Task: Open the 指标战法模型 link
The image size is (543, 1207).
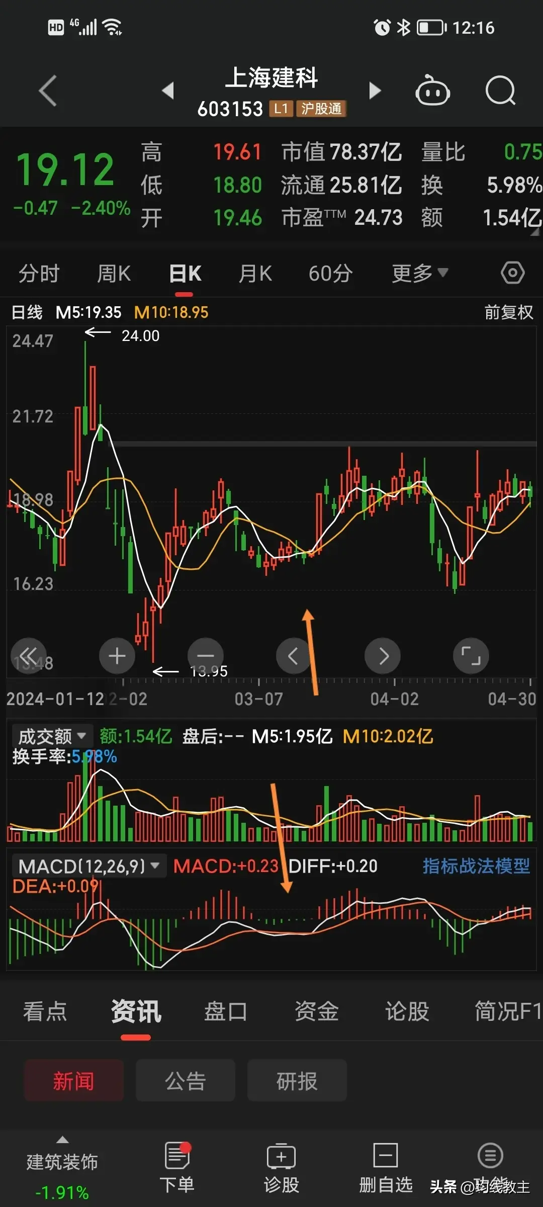Action: click(476, 866)
